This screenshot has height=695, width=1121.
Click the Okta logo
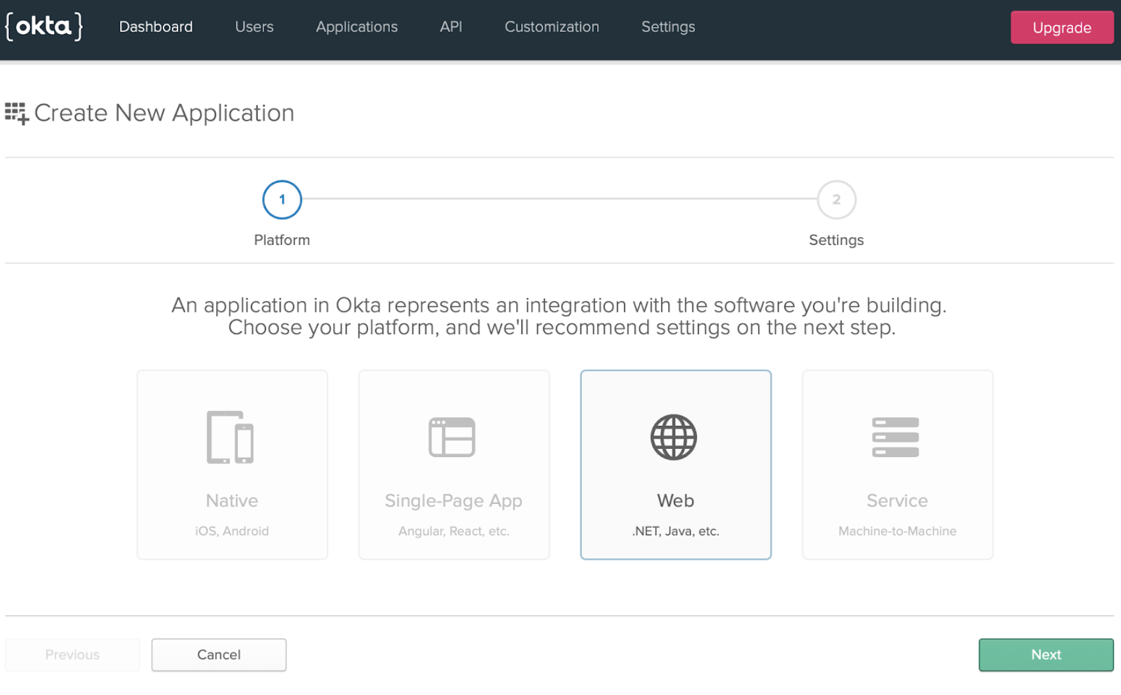[x=44, y=27]
